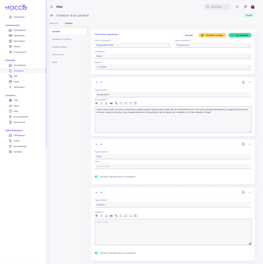Move the Titre block up
The height and width of the screenshot is (264, 263).
click(x=101, y=144)
